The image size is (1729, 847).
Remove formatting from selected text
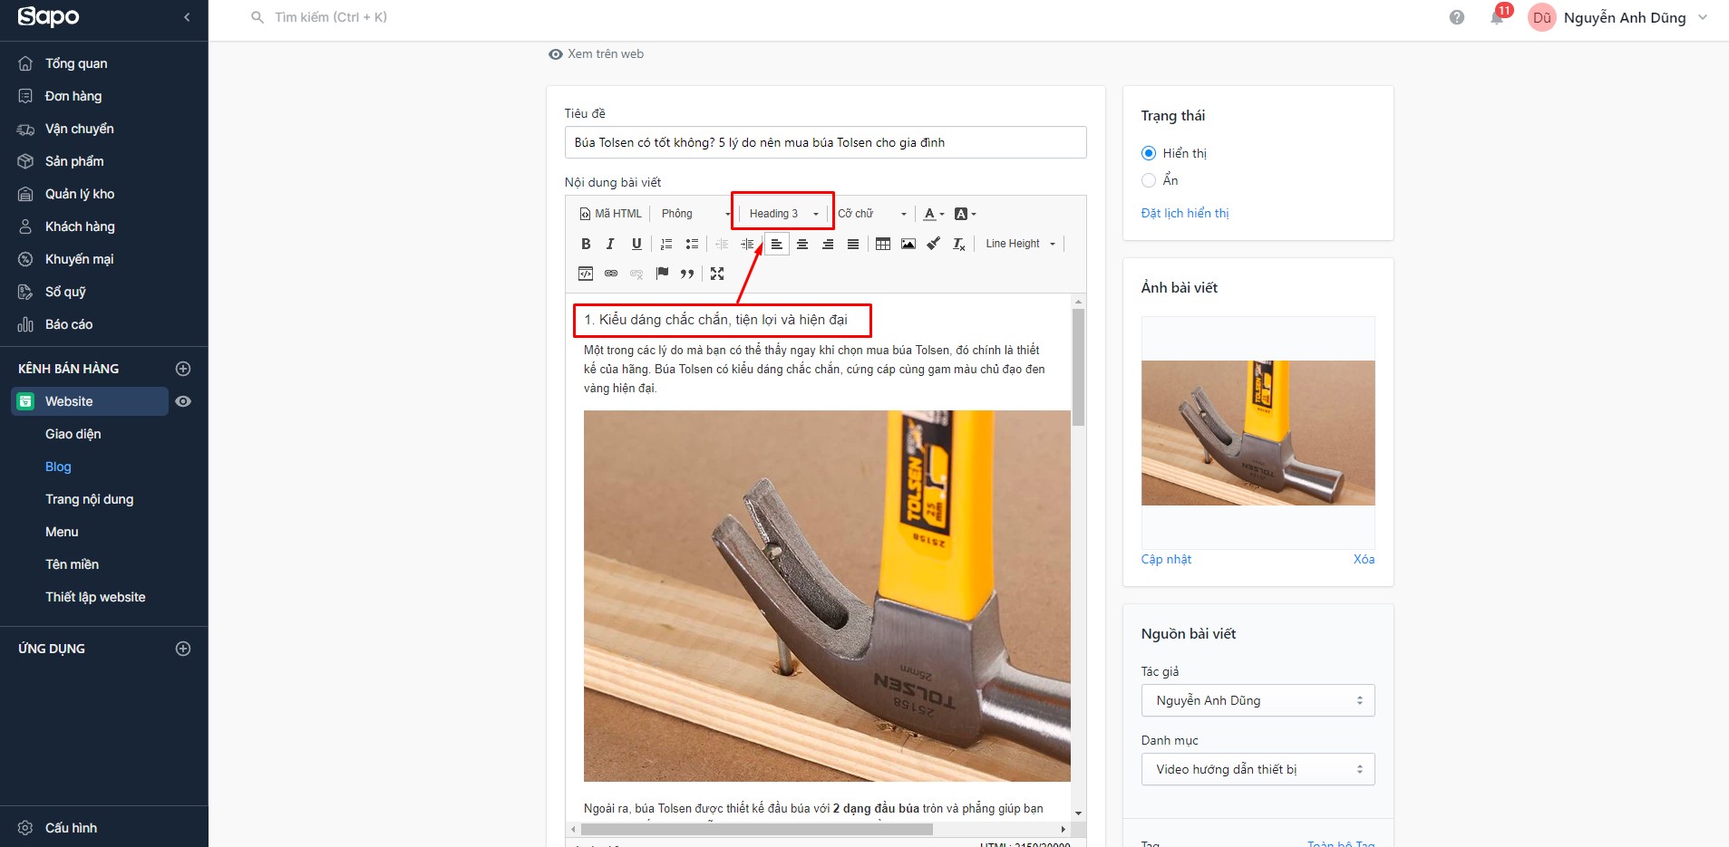click(959, 244)
